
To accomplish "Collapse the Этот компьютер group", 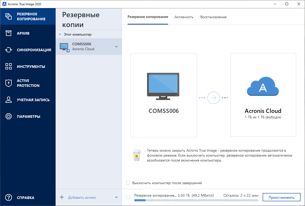I will point(60,34).
